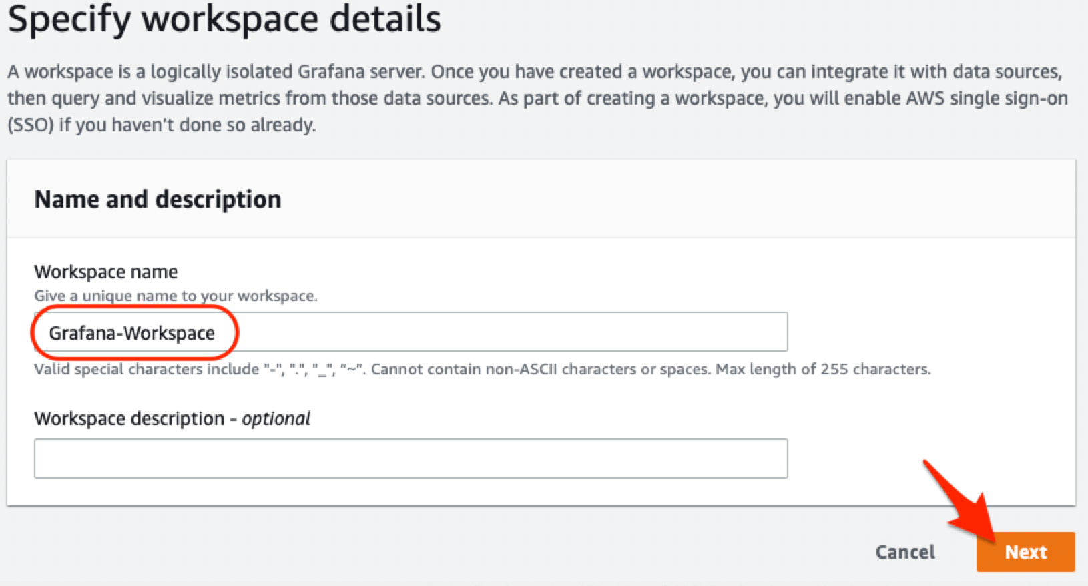Click the Next button
The height and width of the screenshot is (586, 1088).
(1025, 552)
